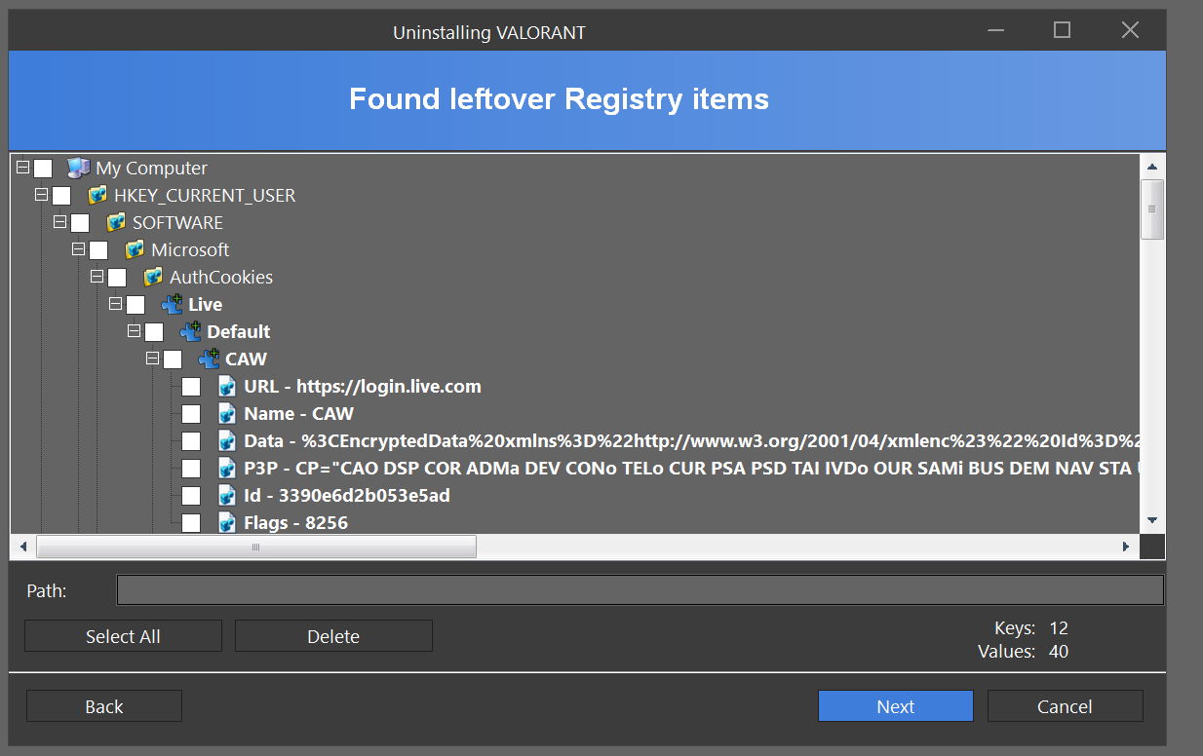Viewport: 1203px width, 756px height.
Task: Click the horizontal scrollbar left arrow
Action: tap(22, 547)
